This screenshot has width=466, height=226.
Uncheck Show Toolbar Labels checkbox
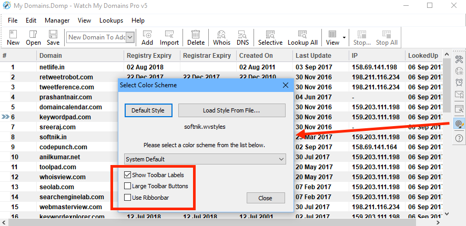coord(127,175)
